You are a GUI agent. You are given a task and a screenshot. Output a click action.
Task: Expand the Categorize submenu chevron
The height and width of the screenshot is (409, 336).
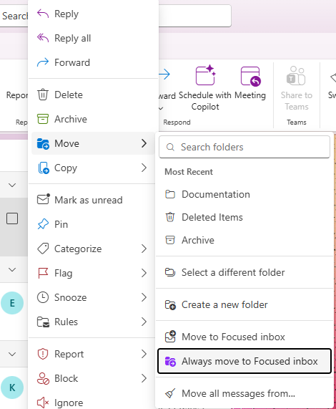point(144,249)
